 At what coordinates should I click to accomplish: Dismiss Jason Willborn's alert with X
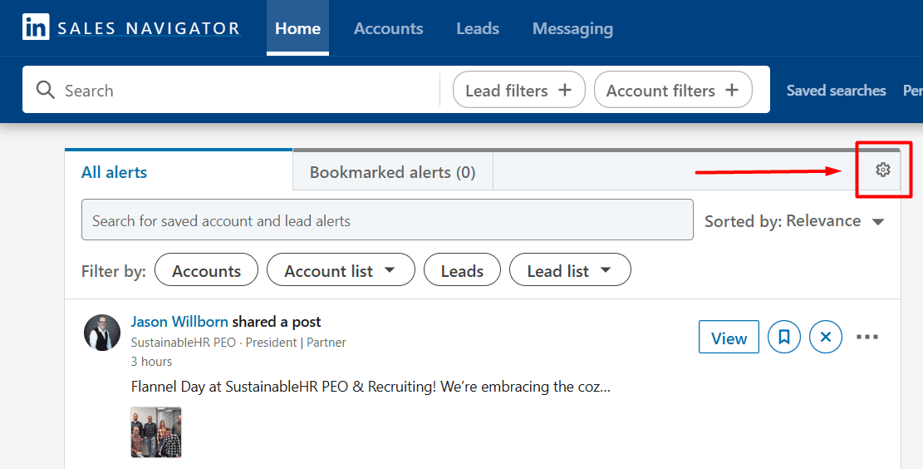(x=826, y=337)
